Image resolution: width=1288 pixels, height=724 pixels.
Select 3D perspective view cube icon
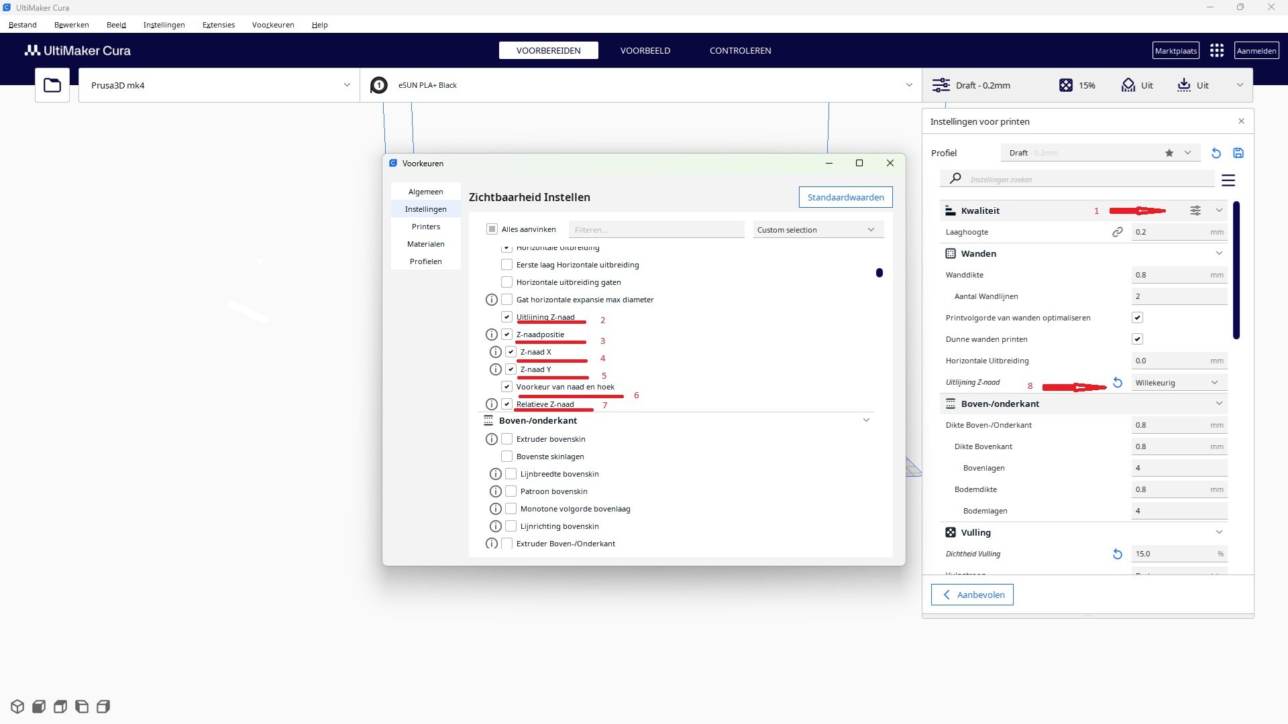pyautogui.click(x=17, y=707)
